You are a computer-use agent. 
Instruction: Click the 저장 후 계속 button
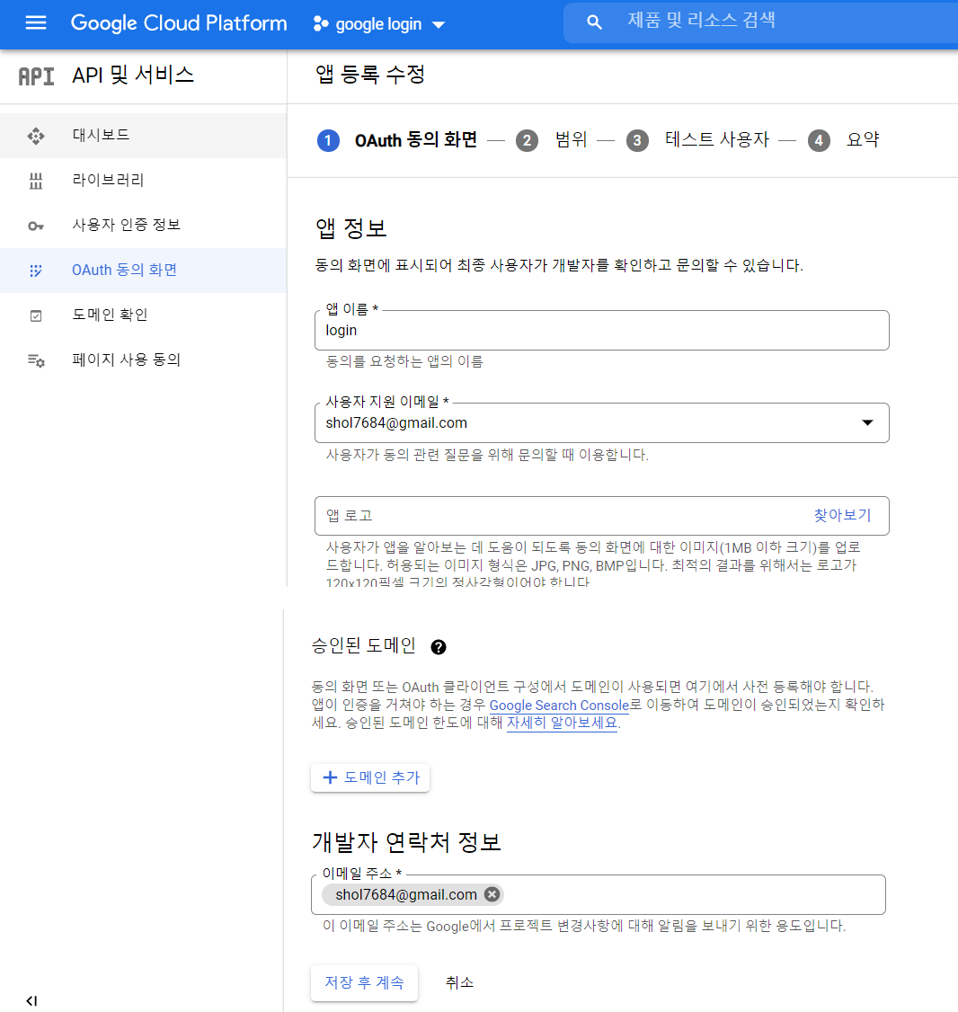364,983
